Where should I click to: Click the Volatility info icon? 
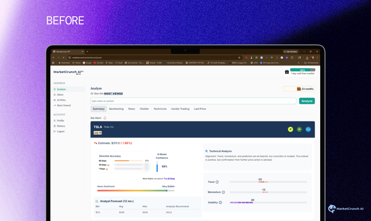[220, 203]
